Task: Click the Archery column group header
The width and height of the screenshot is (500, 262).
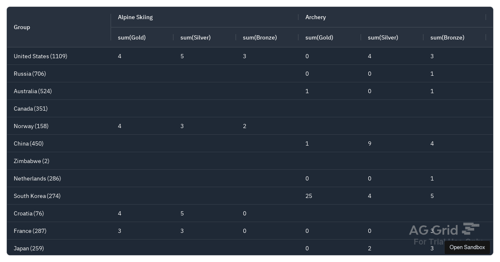Action: 392,17
